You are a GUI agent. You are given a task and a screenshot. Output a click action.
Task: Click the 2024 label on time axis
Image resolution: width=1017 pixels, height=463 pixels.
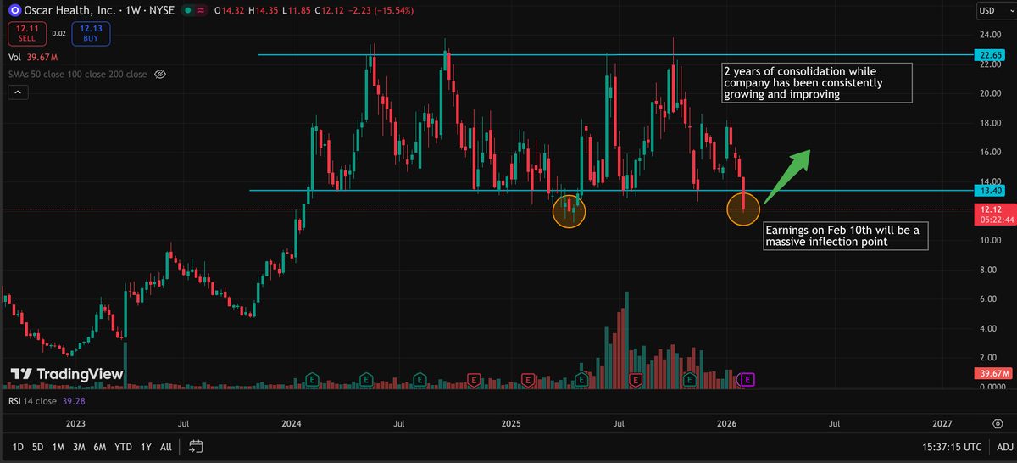pos(292,422)
